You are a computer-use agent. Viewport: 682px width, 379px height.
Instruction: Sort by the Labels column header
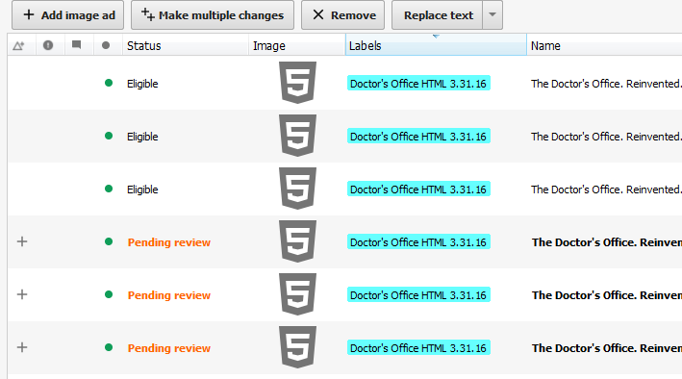point(436,45)
